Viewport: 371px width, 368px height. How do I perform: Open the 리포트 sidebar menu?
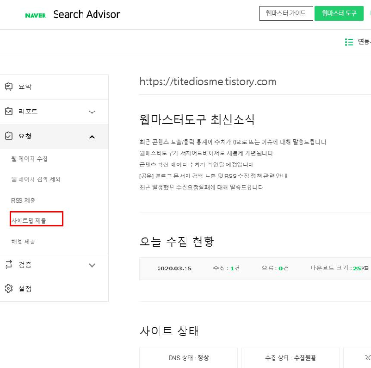coord(54,112)
